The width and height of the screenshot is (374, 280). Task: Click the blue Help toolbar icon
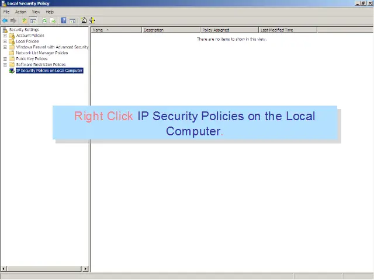click(64, 20)
